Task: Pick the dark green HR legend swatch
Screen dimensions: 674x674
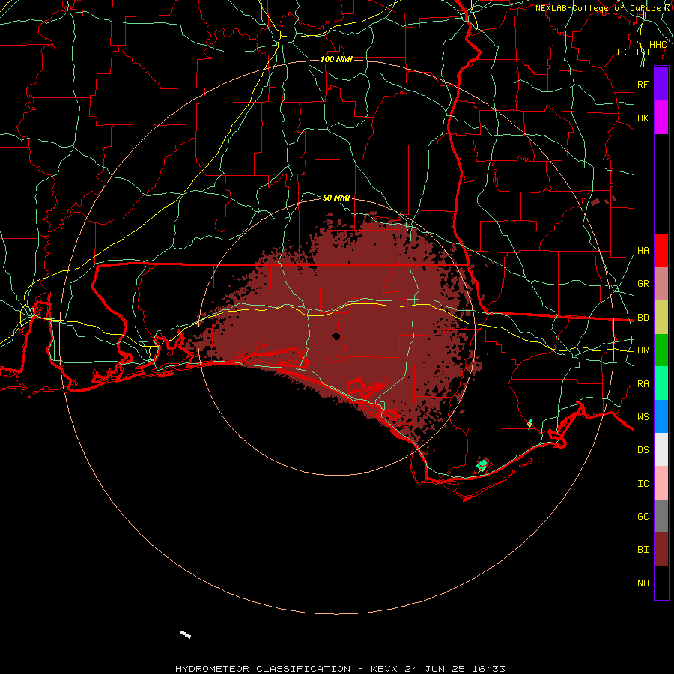Action: [661, 350]
